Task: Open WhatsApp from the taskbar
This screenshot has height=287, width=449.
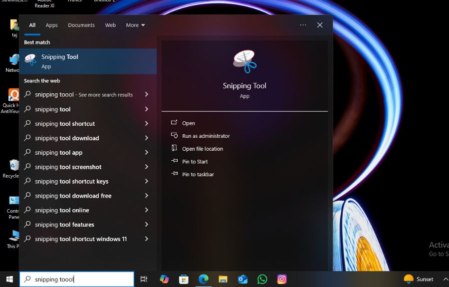Action: click(262, 279)
